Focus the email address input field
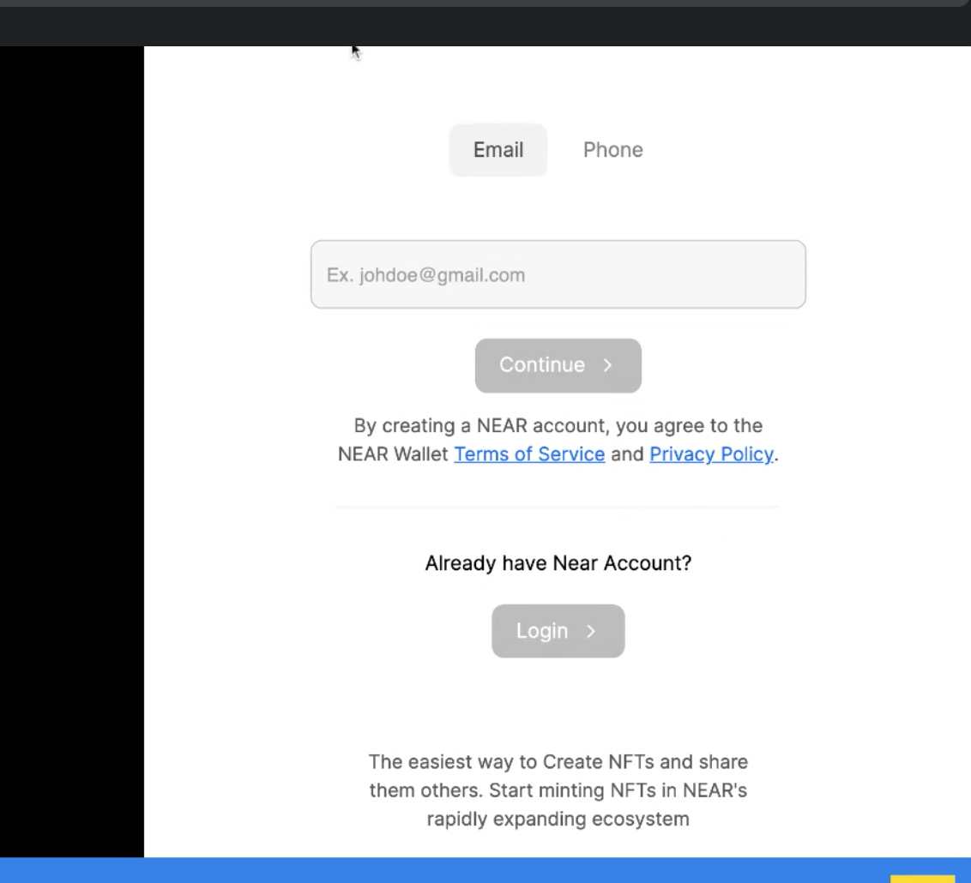This screenshot has height=883, width=971. point(558,274)
